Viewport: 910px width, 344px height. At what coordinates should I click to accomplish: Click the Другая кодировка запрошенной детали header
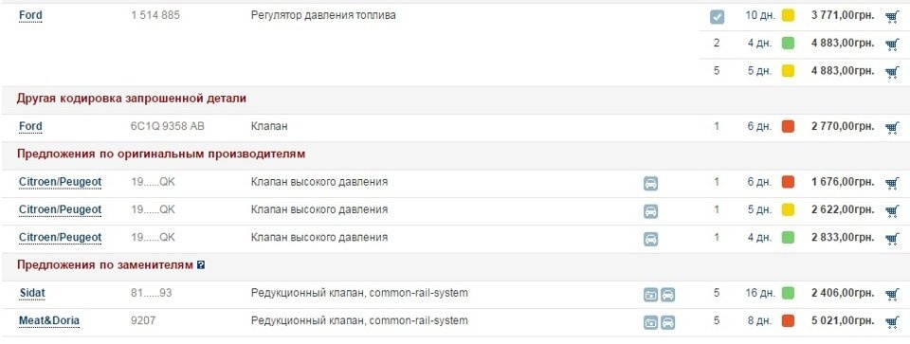point(132,99)
